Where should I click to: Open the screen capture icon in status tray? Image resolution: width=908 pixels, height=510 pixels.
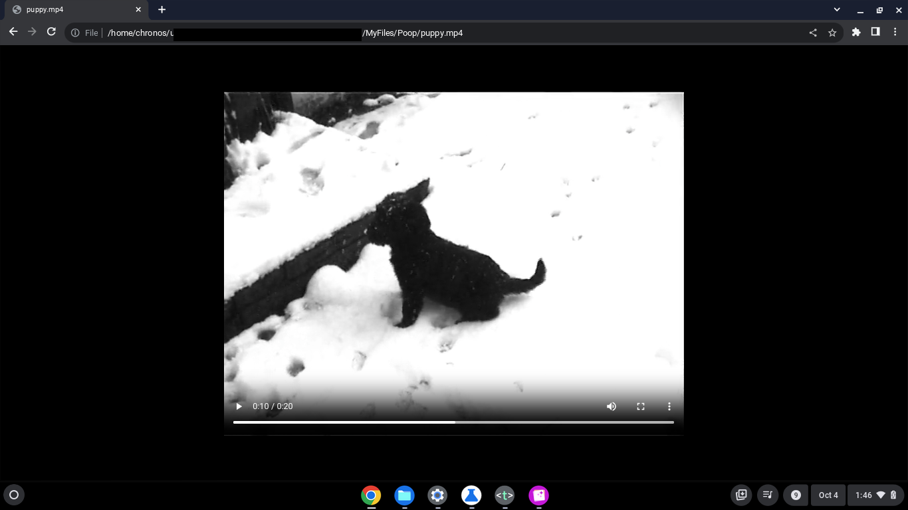[x=741, y=495]
